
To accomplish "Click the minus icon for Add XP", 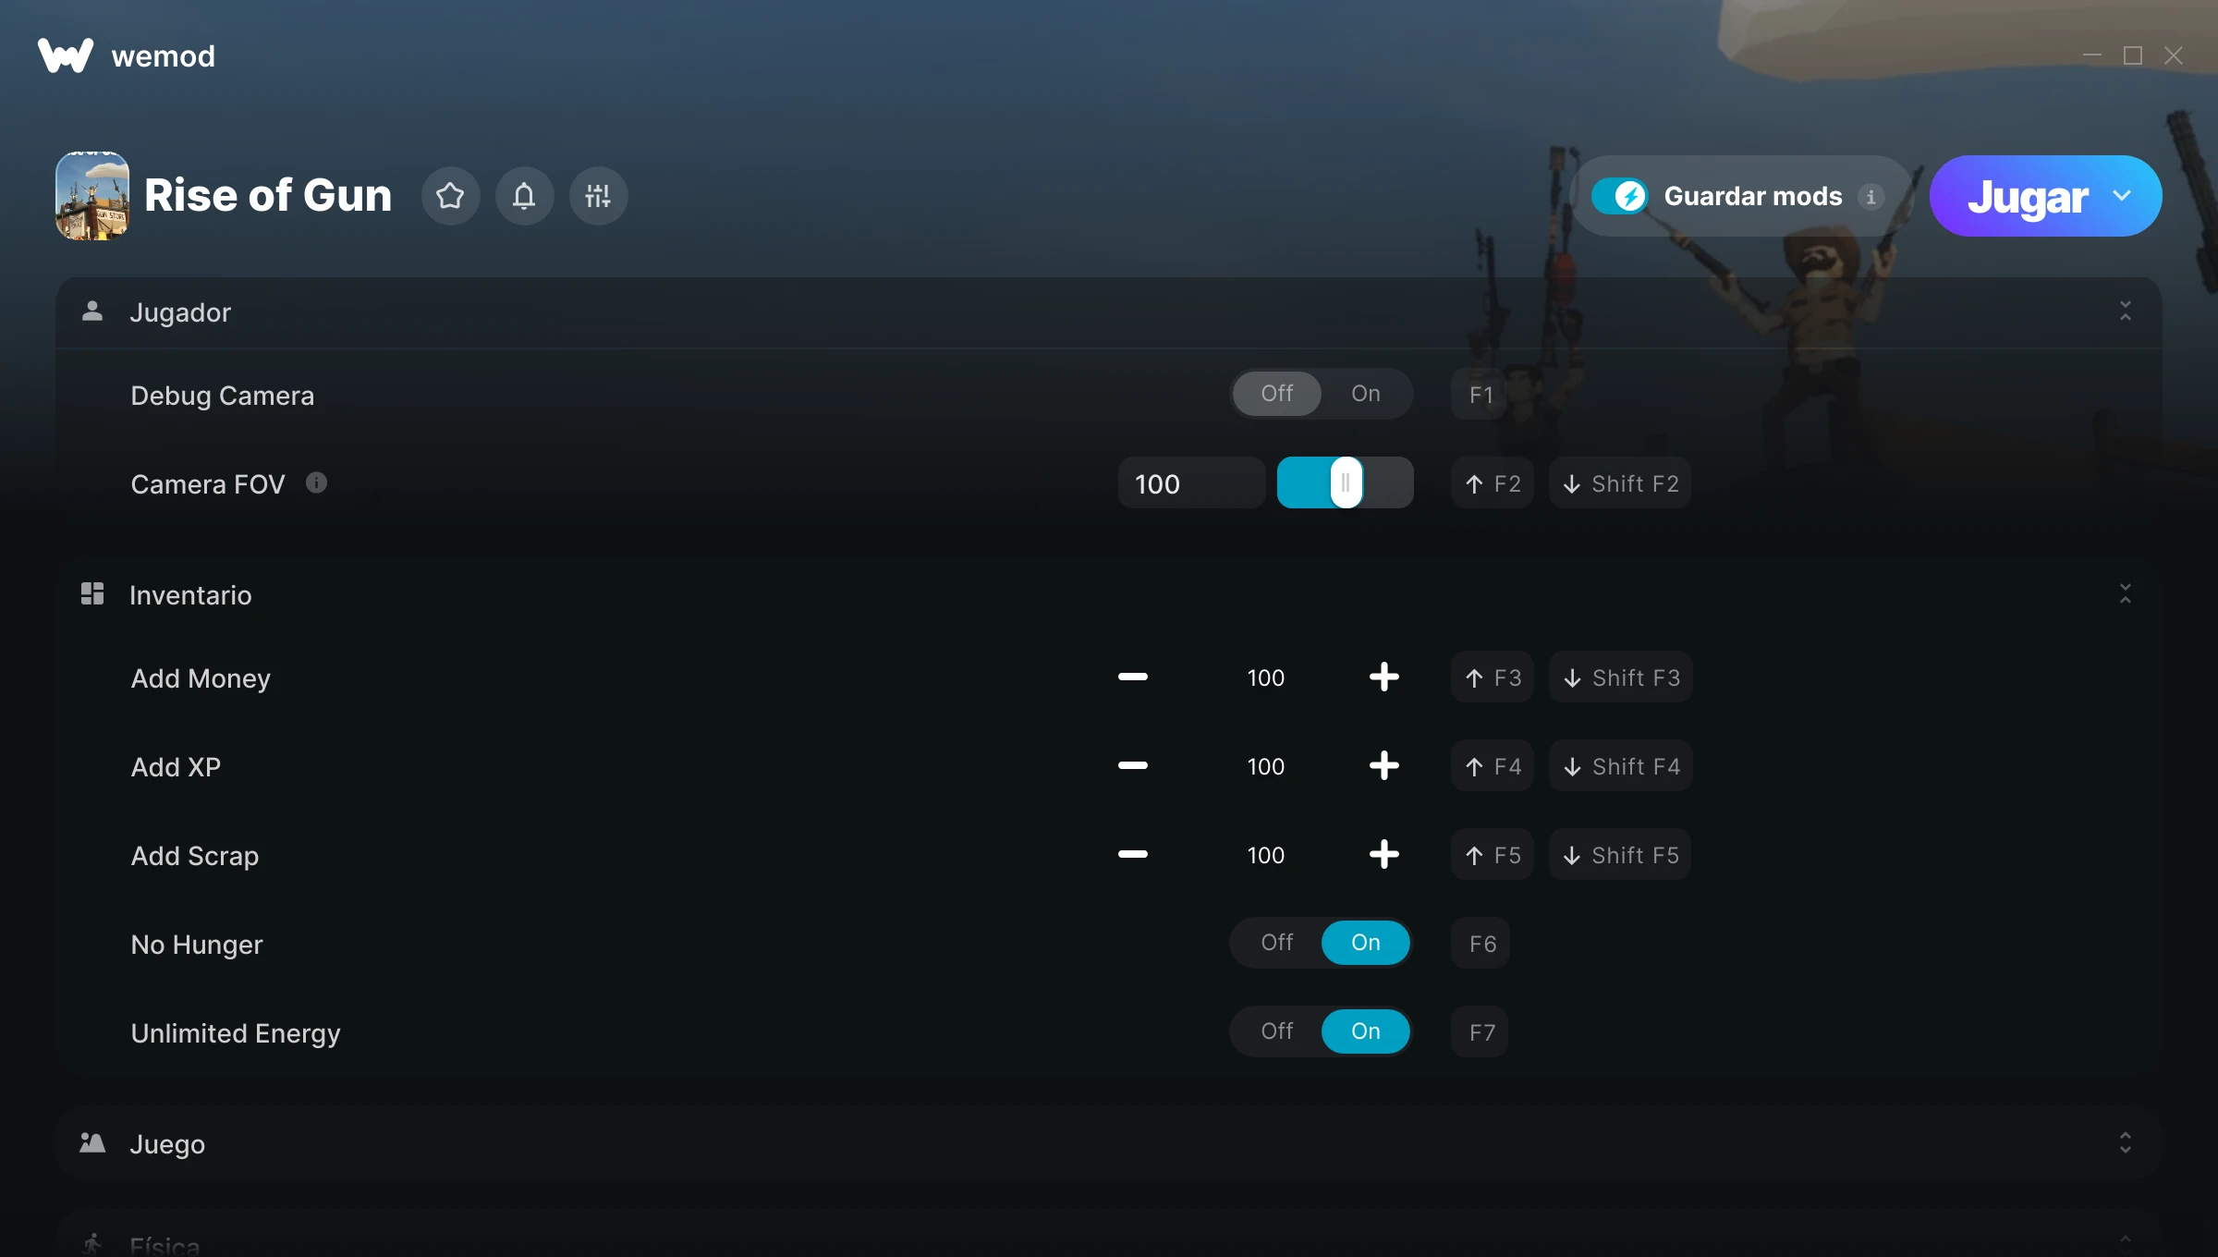I will 1133,766.
